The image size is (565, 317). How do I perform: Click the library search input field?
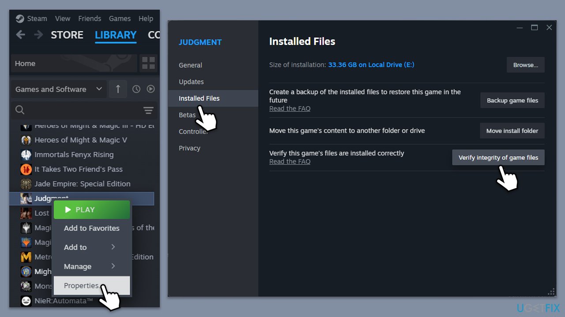click(x=84, y=110)
